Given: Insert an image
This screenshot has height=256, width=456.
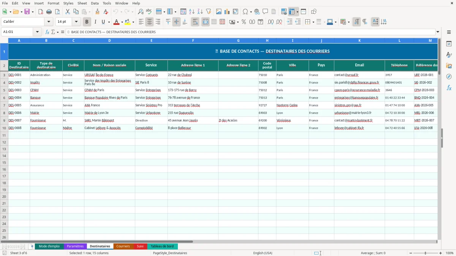Looking at the screenshot, I should click(x=219, y=12).
